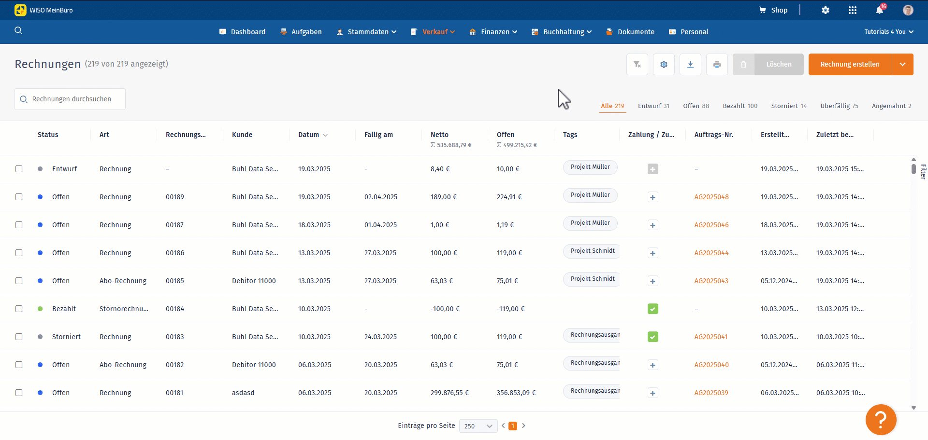Click the download export icon

tap(690, 64)
